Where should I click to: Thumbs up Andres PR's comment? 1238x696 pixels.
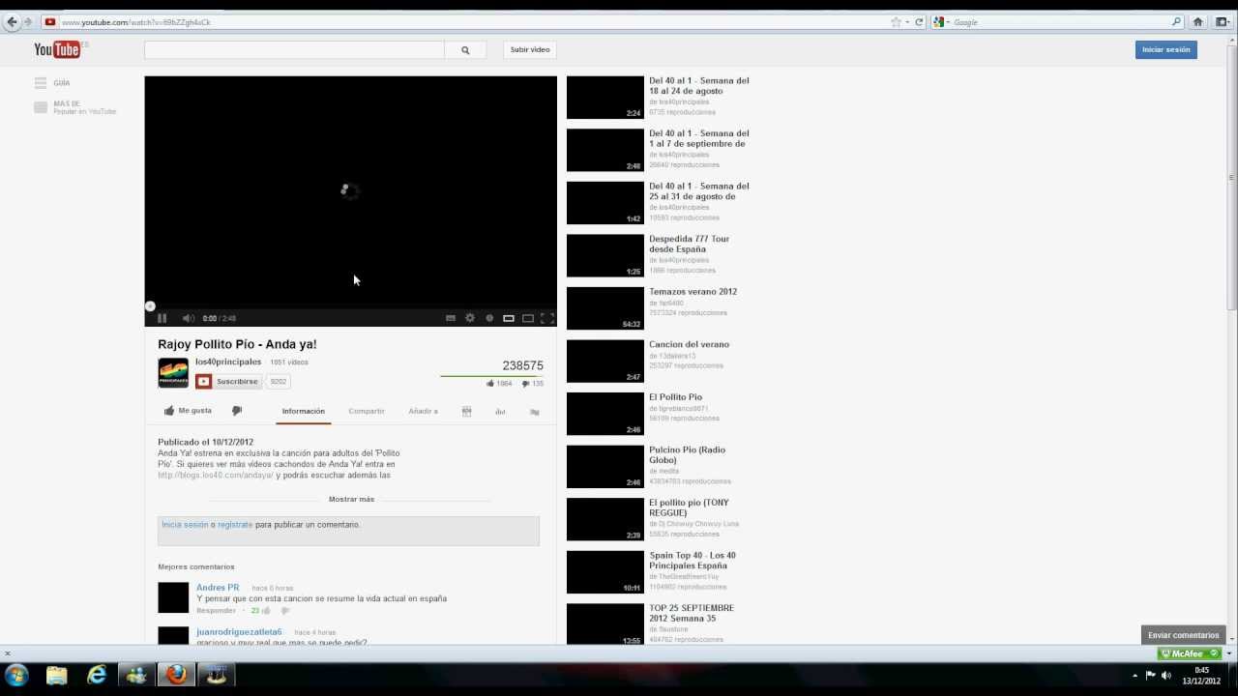pos(266,611)
